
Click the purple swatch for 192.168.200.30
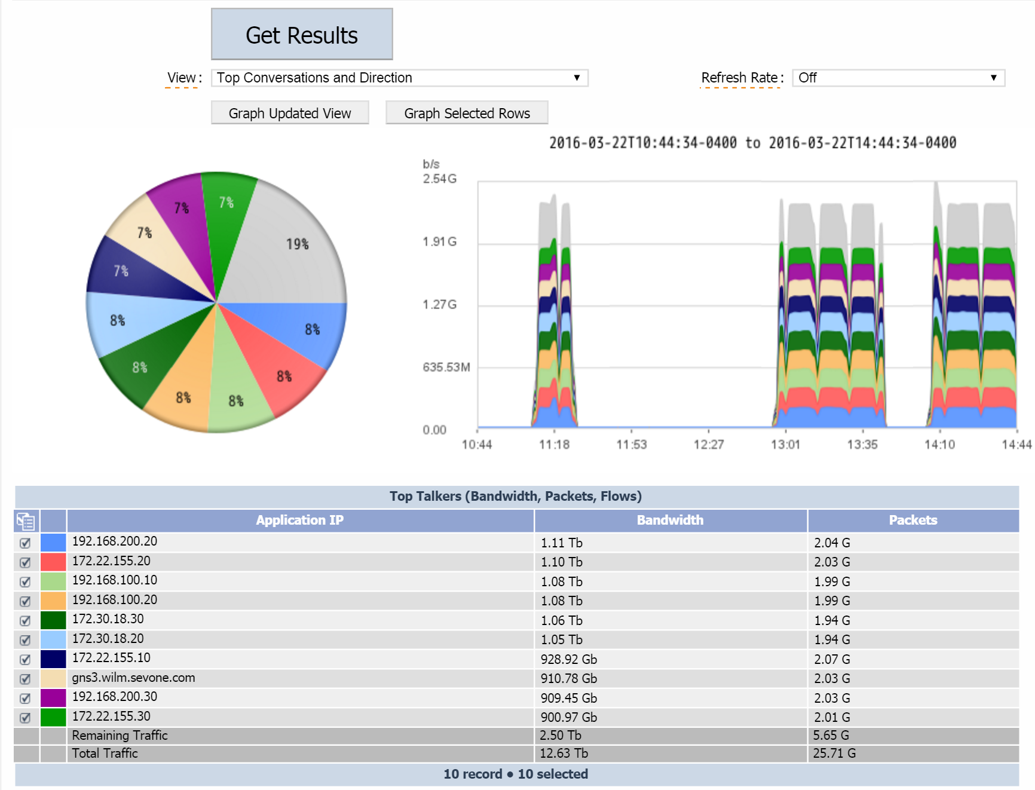[x=53, y=697]
